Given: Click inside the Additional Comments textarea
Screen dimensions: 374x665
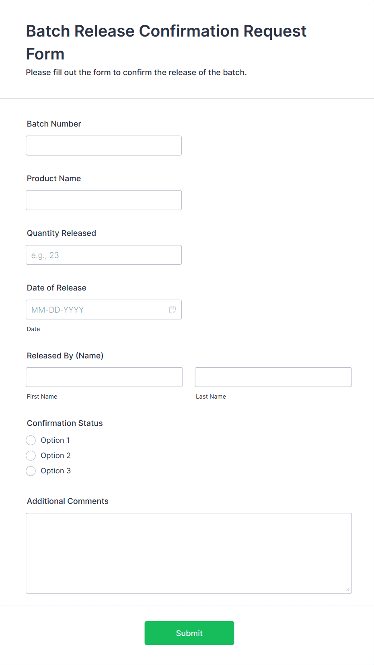Looking at the screenshot, I should (189, 553).
